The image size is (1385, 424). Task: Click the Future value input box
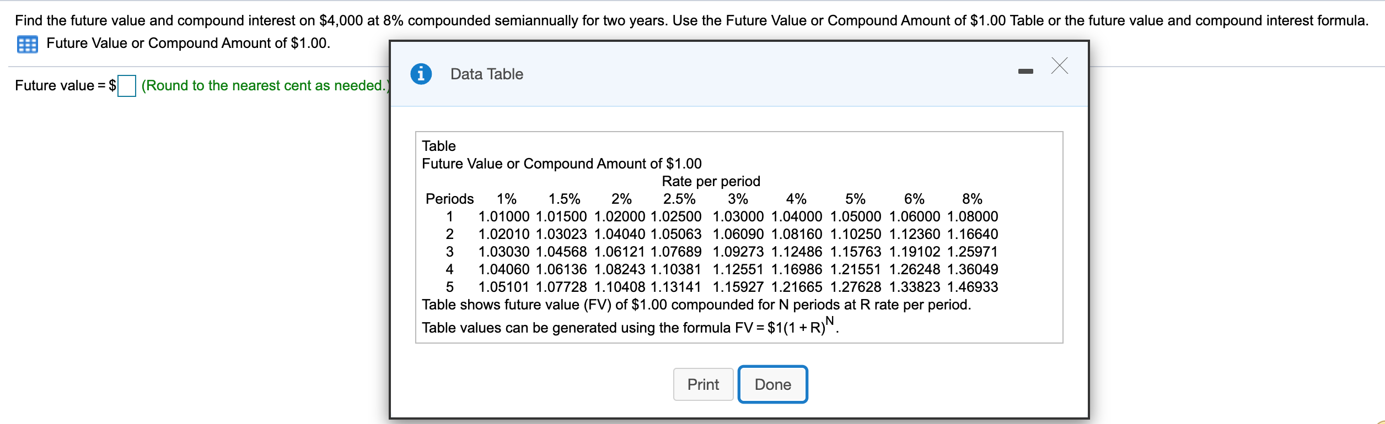[x=127, y=86]
